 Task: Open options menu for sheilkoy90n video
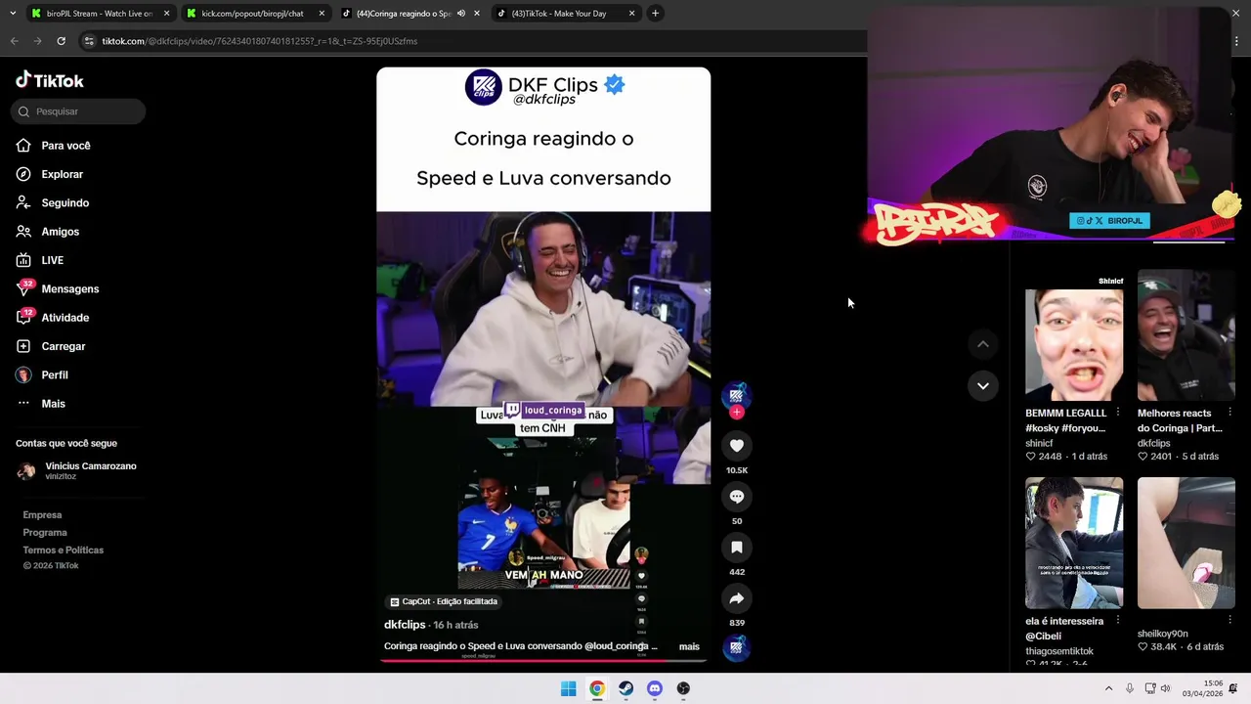pyautogui.click(x=1229, y=620)
